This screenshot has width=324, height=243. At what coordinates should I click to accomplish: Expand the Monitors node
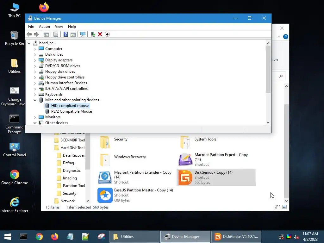pos(35,117)
